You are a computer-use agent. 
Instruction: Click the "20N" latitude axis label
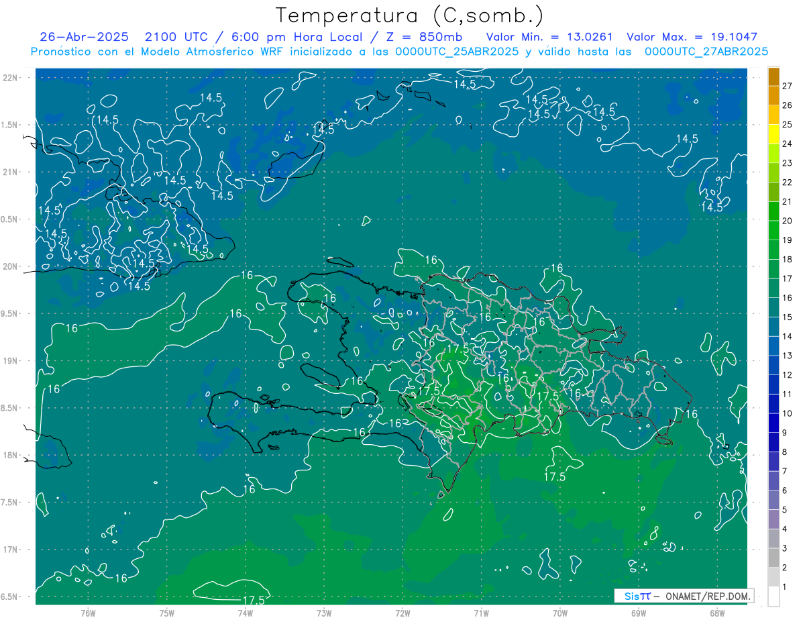pyautogui.click(x=11, y=266)
